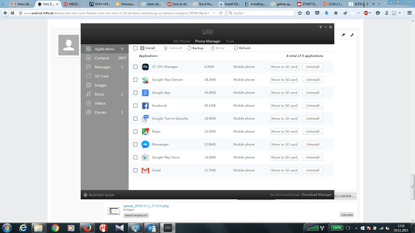Viewport: 415px width, 233px height.
Task: Click the uploaded image thumbnail
Action: pos(114,211)
